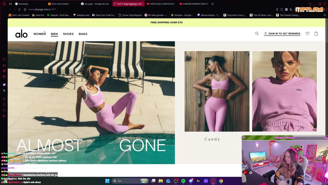The image size is (328, 185).
Task: Open Google Chrome from the taskbar
Action: coord(221,181)
